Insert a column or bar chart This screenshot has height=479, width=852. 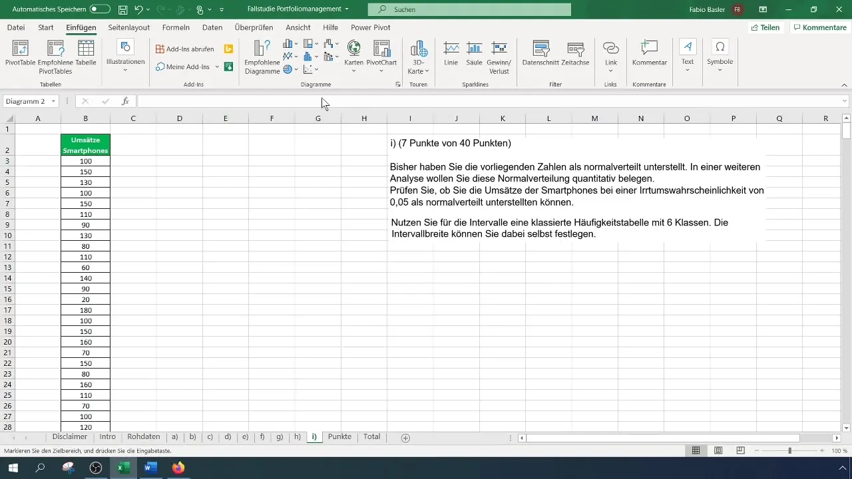tap(291, 45)
